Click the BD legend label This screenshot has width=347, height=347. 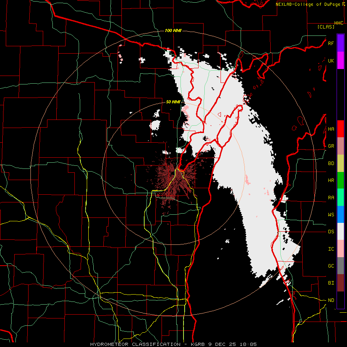coord(331,163)
